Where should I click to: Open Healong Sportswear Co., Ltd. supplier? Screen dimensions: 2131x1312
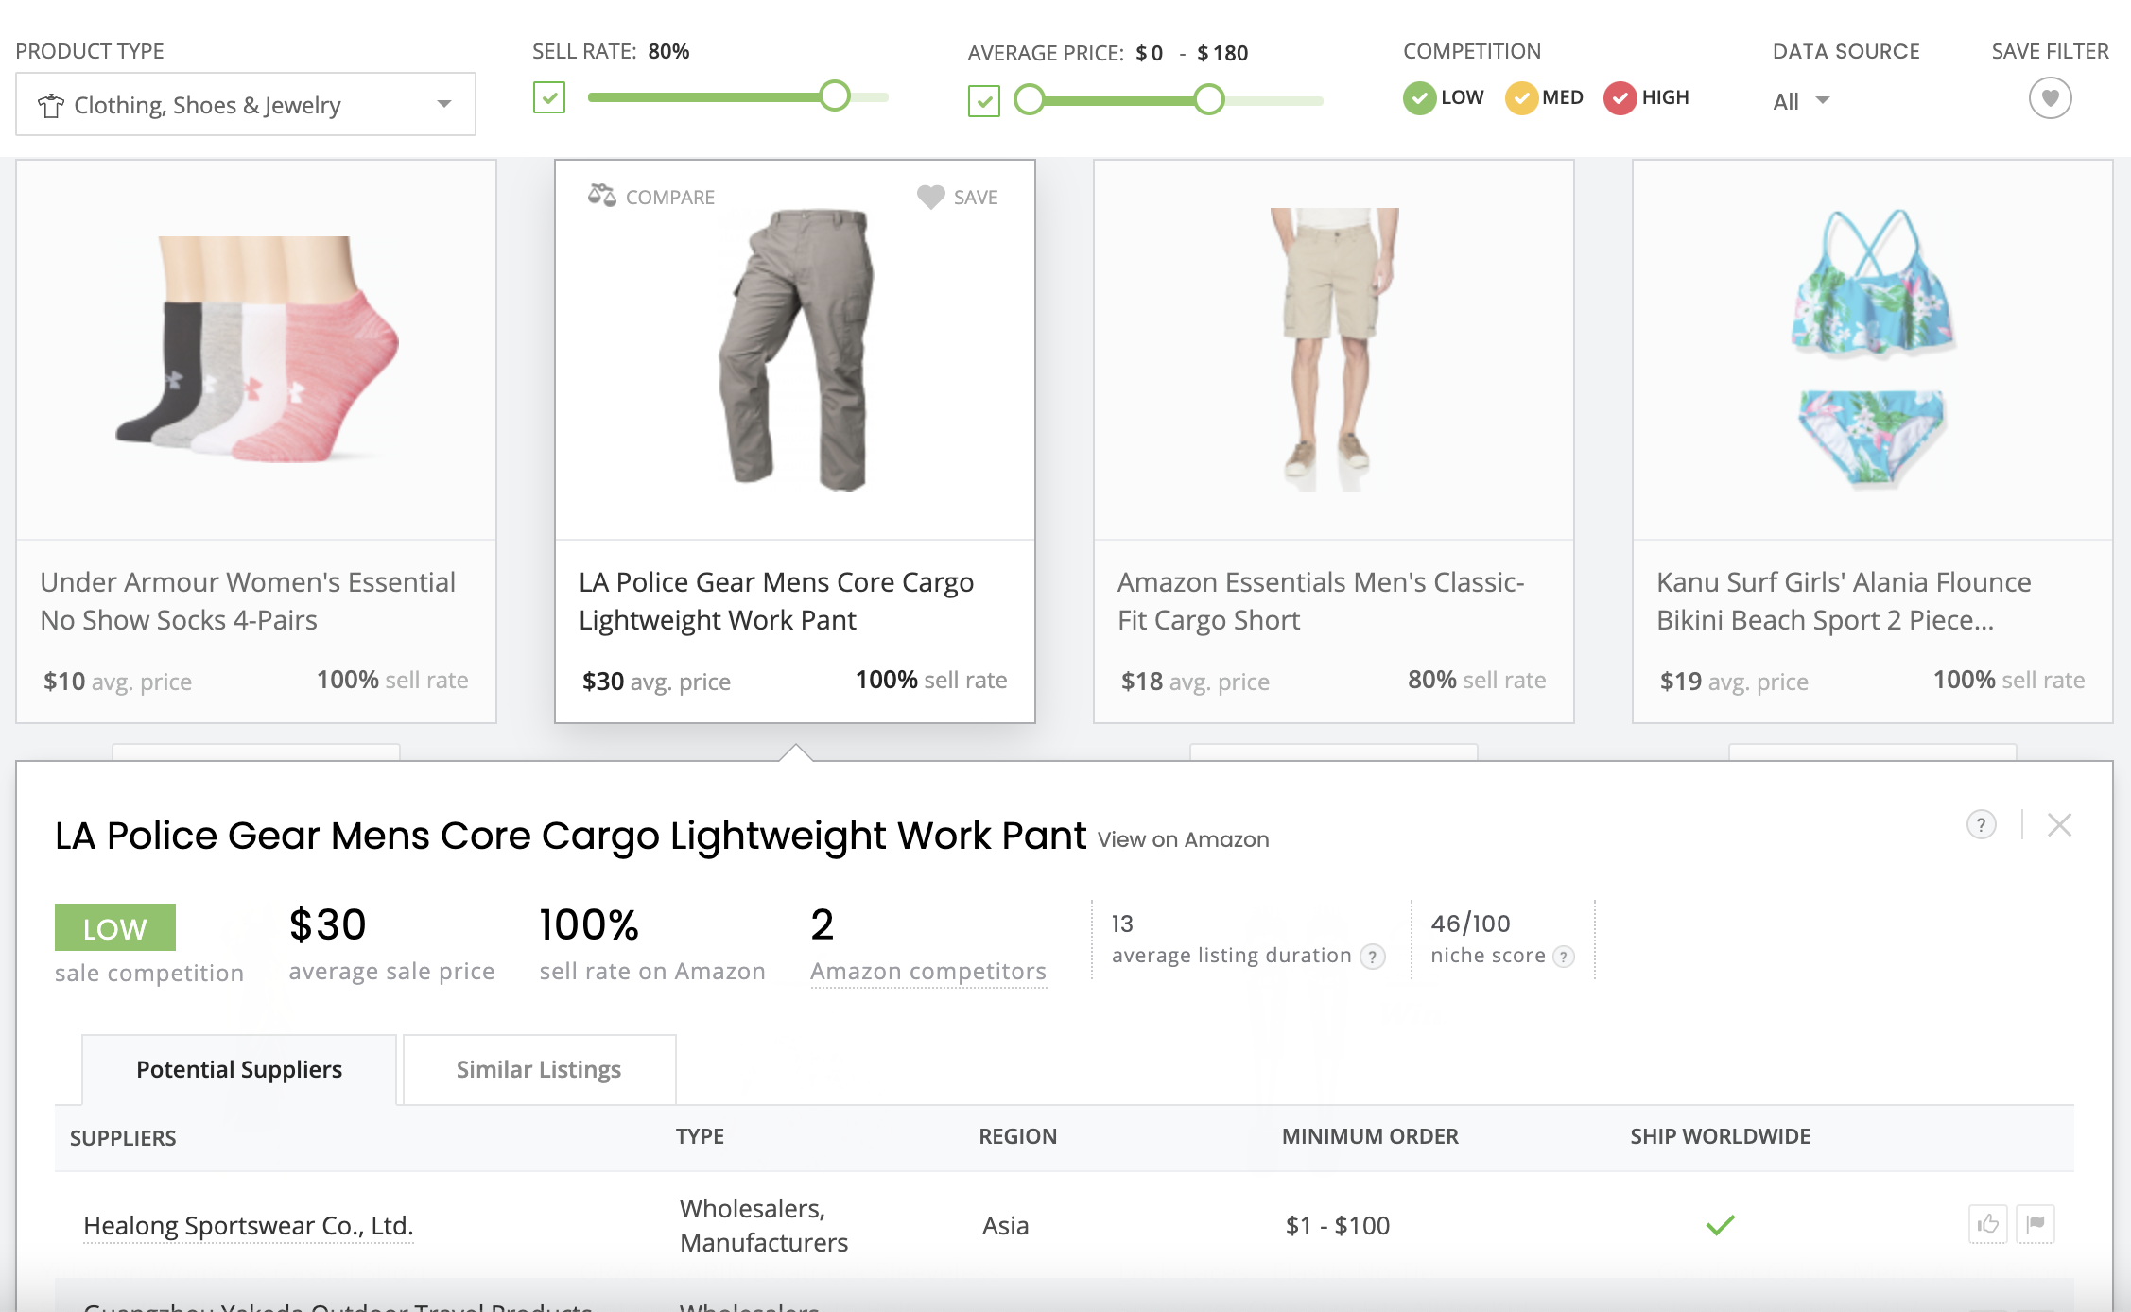pos(249,1226)
